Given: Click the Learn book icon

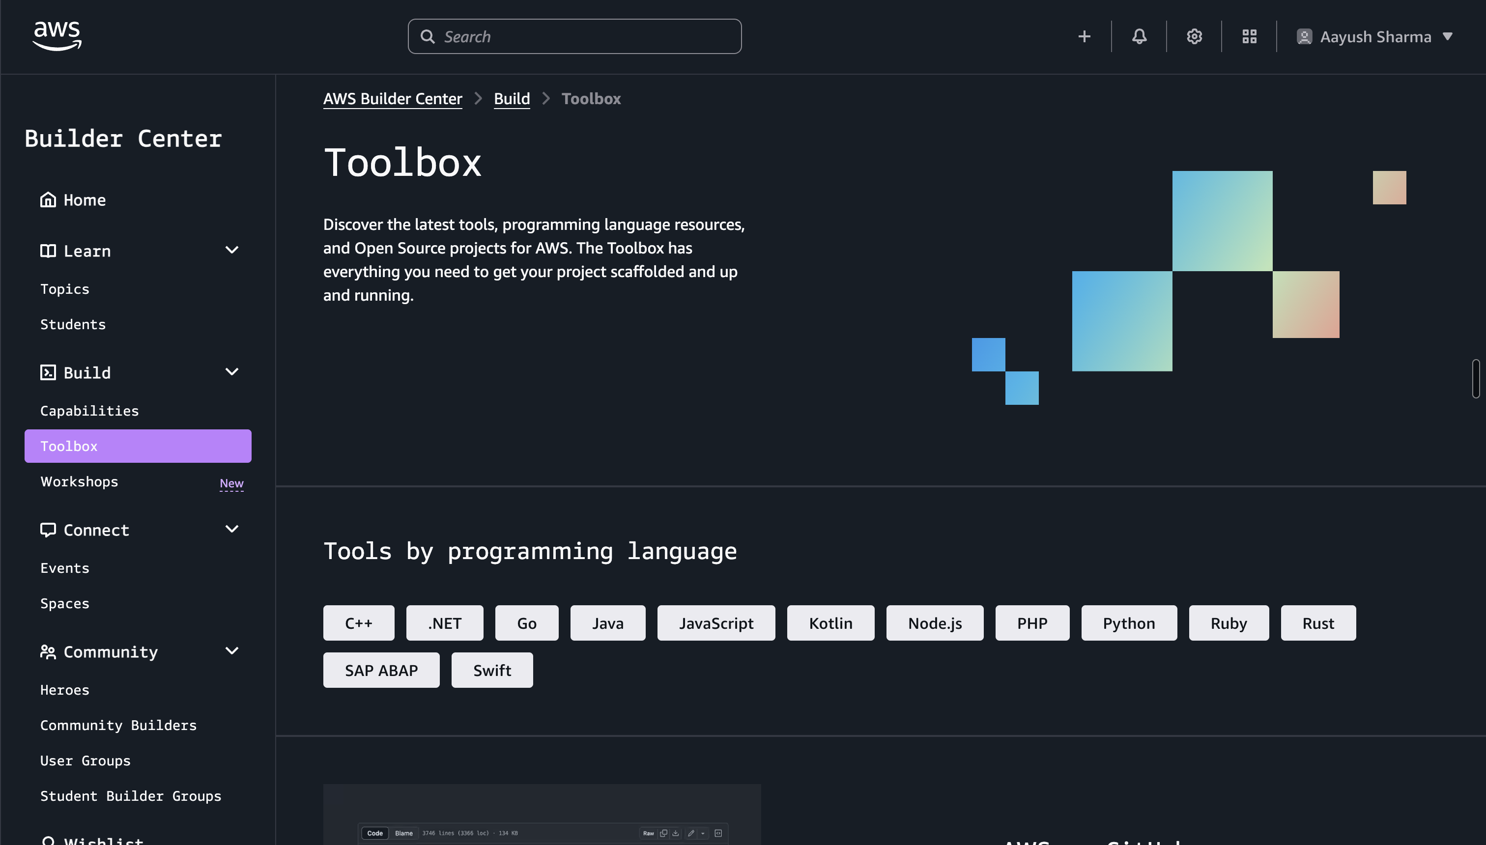Looking at the screenshot, I should tap(48, 251).
